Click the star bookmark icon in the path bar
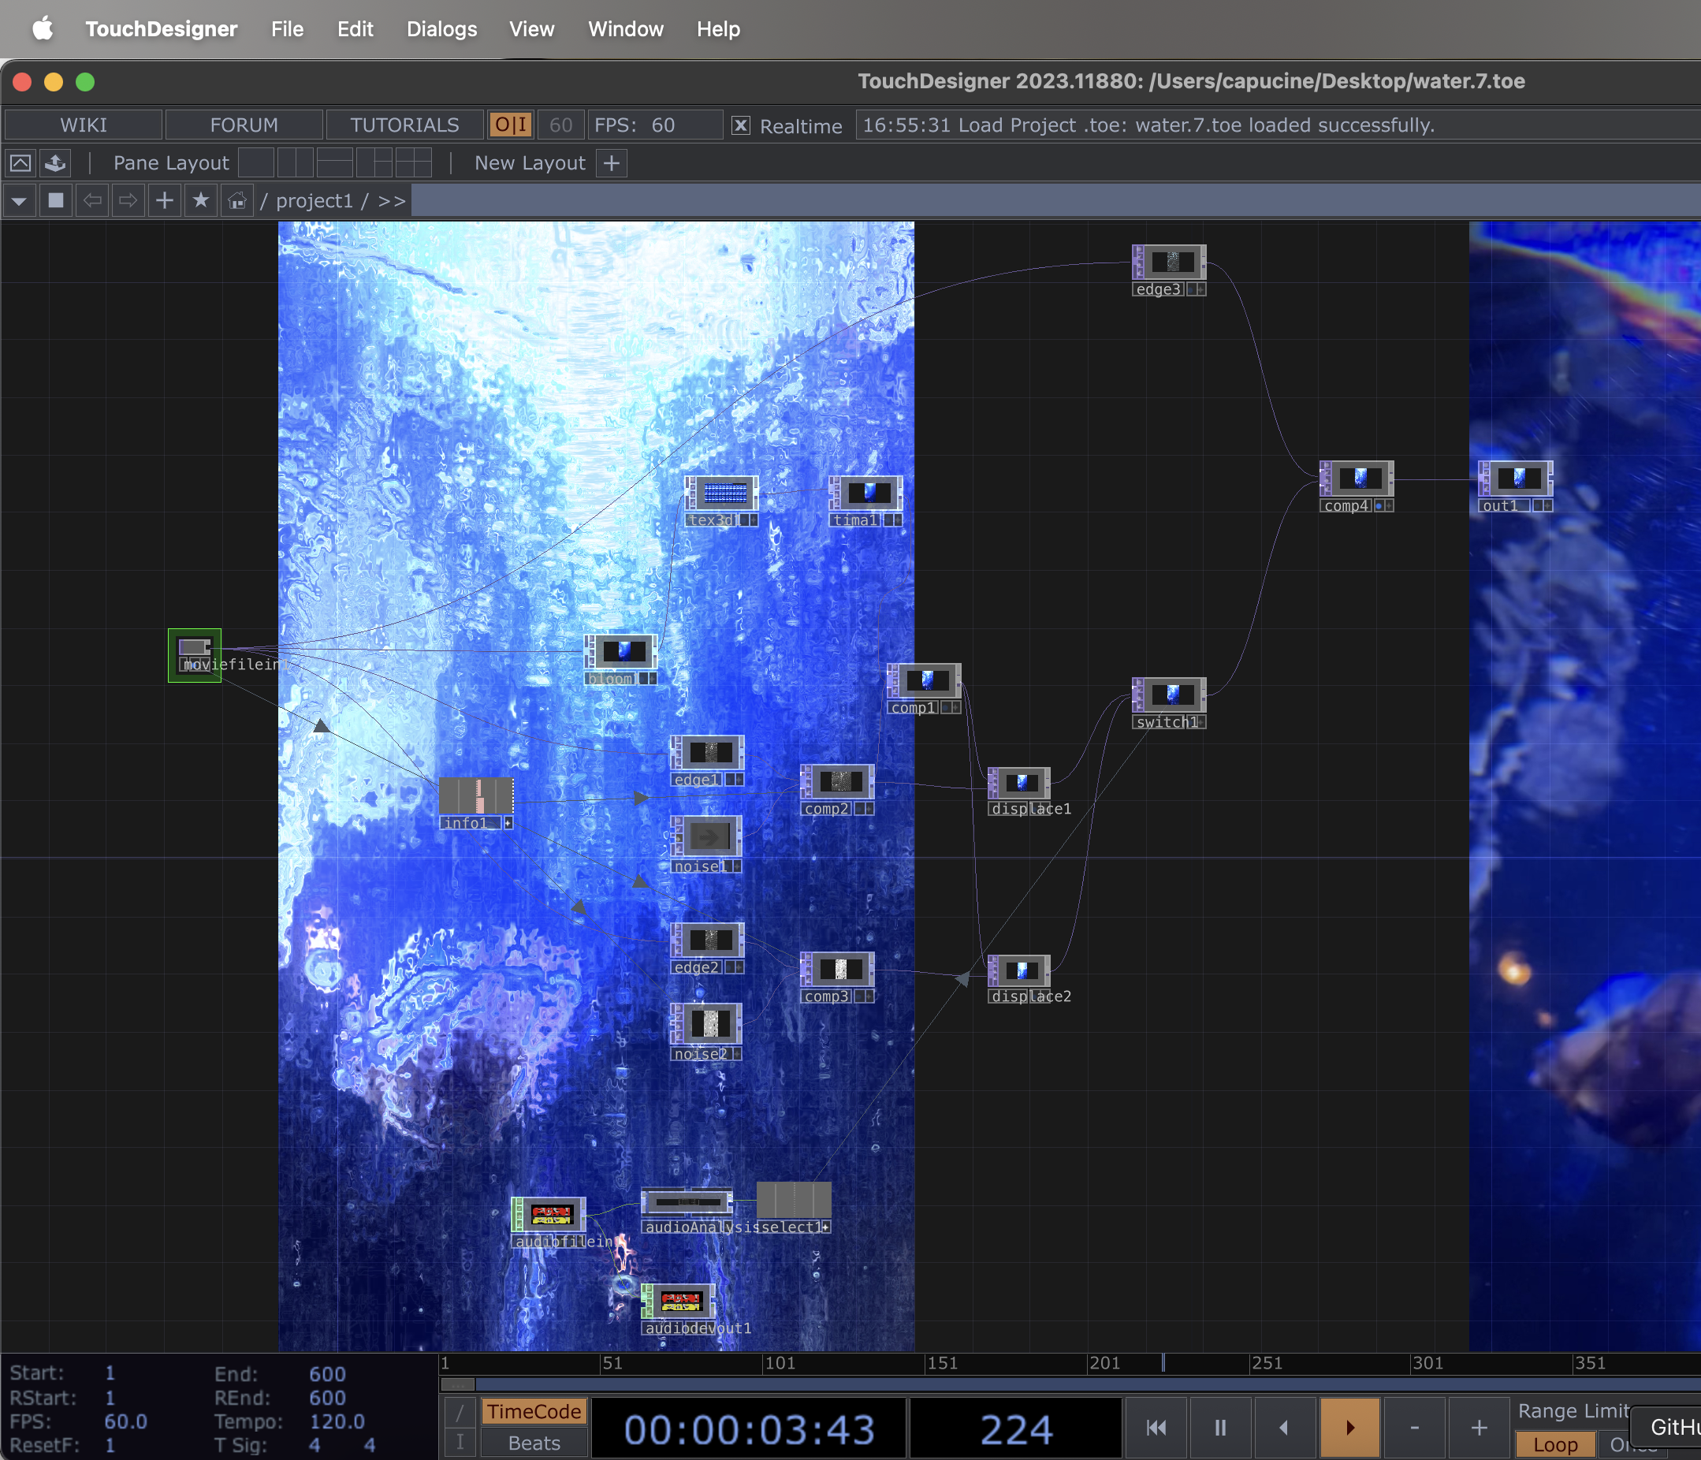 tap(200, 200)
